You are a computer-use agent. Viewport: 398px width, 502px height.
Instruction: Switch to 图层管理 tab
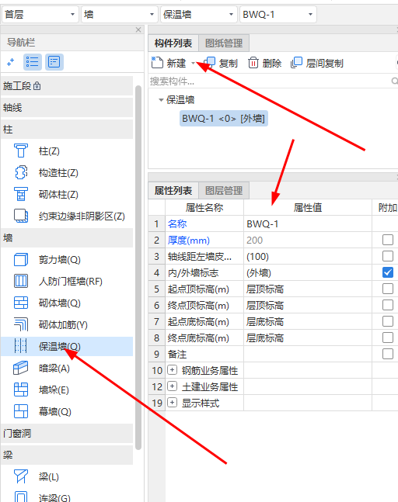pyautogui.click(x=224, y=191)
